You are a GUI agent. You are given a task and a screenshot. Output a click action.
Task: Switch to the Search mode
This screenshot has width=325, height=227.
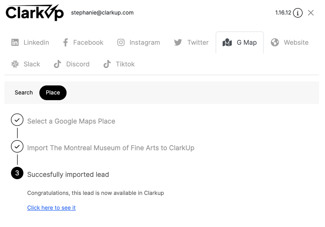(24, 93)
